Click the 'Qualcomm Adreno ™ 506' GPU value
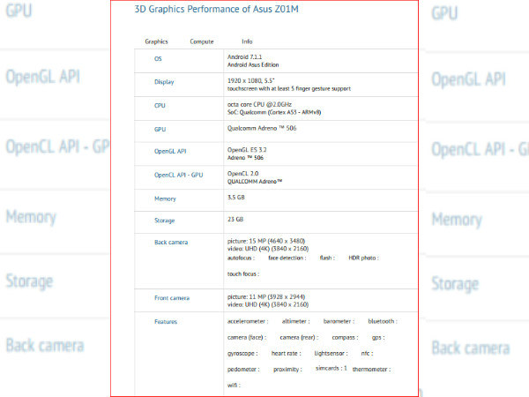This screenshot has width=529, height=397. pyautogui.click(x=262, y=128)
